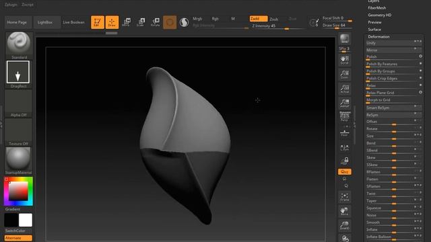Click the Mirror deformation button
The width and height of the screenshot is (431, 242).
tap(393, 50)
